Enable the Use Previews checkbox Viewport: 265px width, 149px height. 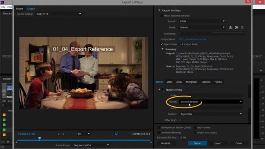click(x=195, y=127)
